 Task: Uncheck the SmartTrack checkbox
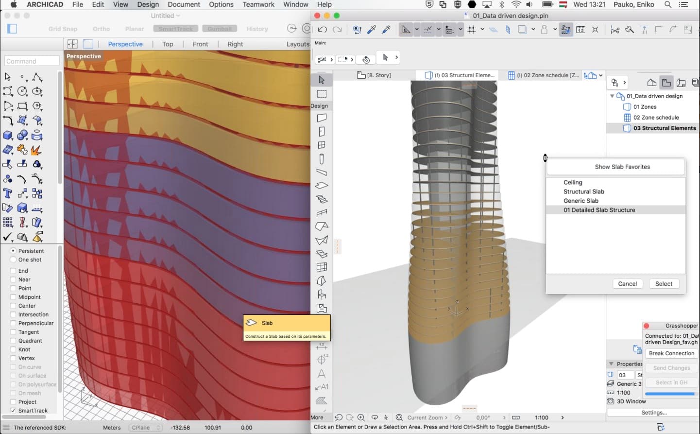(x=13, y=411)
